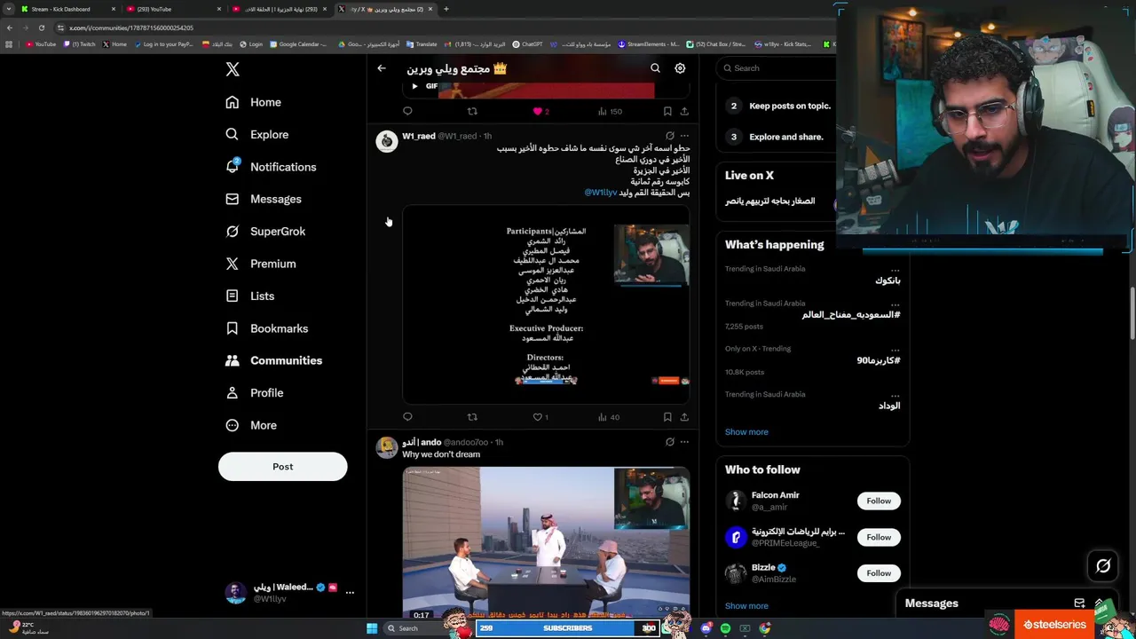Open options for the last trend in What's happening
1136x639 pixels.
tap(895, 394)
